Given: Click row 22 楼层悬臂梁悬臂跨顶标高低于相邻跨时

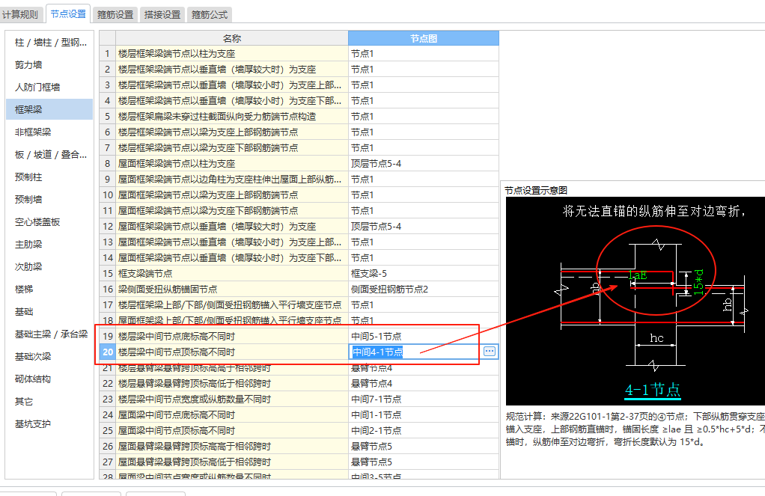Looking at the screenshot, I should tap(232, 383).
